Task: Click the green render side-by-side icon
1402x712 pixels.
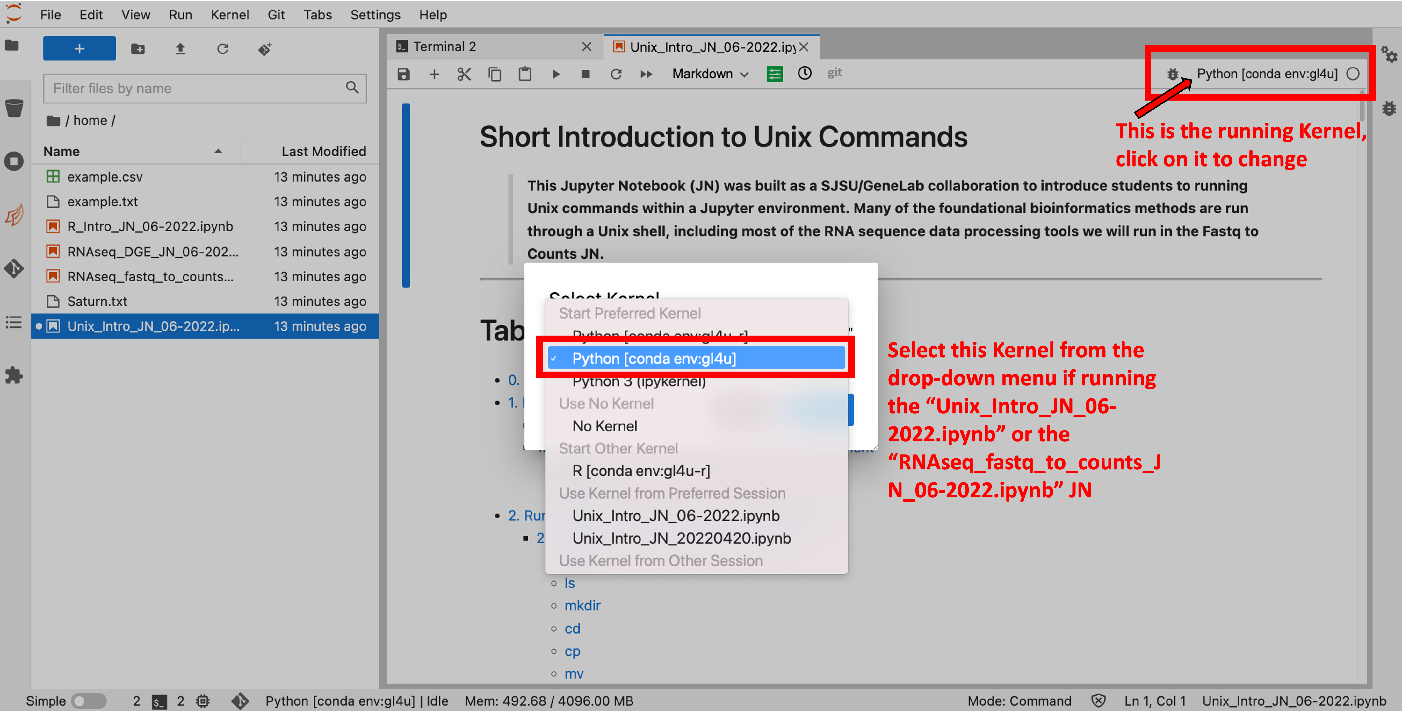Action: click(775, 74)
